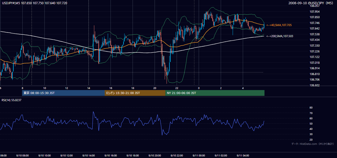Click the 107.434 price axis label

pyautogui.click(x=314, y=40)
